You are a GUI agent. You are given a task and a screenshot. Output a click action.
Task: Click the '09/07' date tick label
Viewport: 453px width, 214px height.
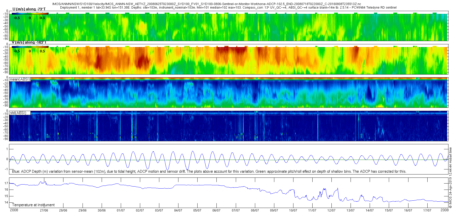[x=274, y=210]
